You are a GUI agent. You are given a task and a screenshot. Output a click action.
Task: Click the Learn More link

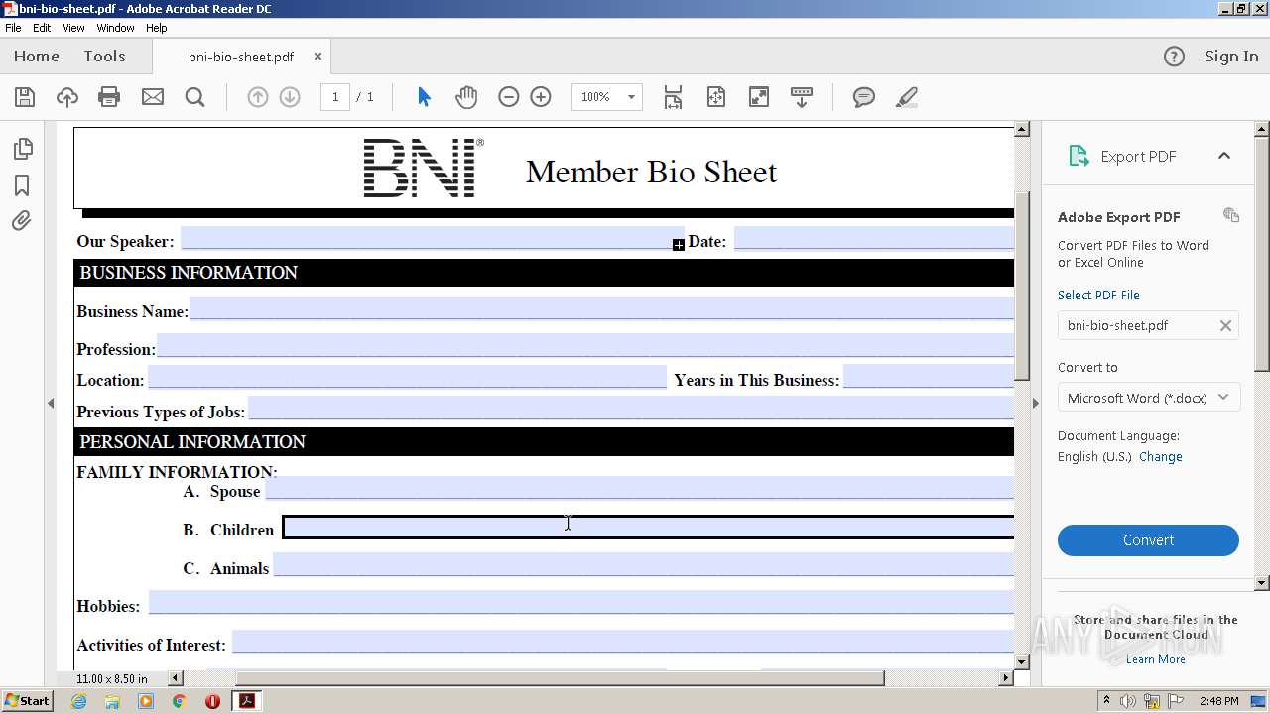tap(1155, 659)
